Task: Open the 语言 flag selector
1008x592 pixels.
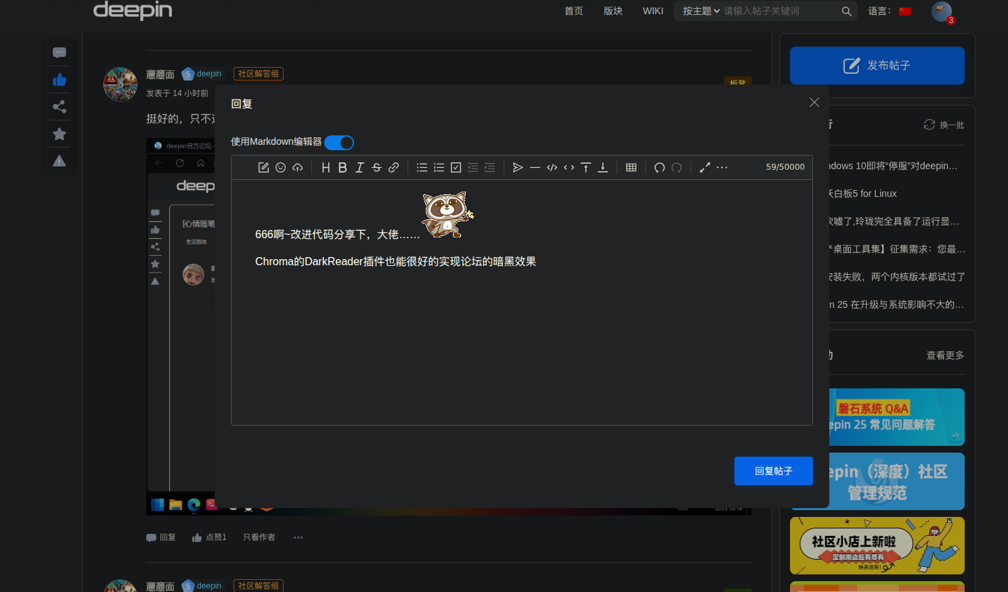Action: (x=905, y=11)
